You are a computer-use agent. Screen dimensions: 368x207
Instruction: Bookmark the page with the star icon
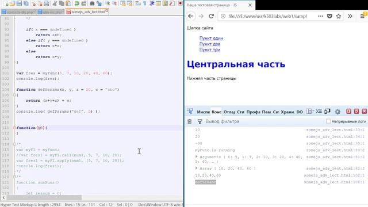click(339, 16)
